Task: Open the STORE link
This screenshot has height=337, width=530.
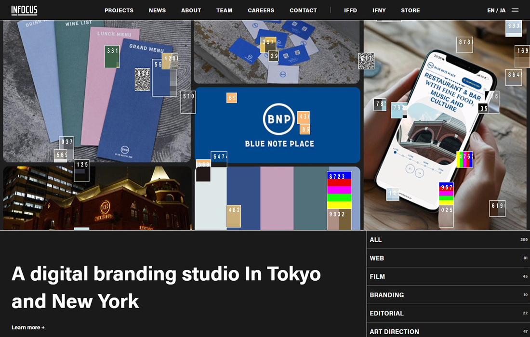Action: click(410, 10)
